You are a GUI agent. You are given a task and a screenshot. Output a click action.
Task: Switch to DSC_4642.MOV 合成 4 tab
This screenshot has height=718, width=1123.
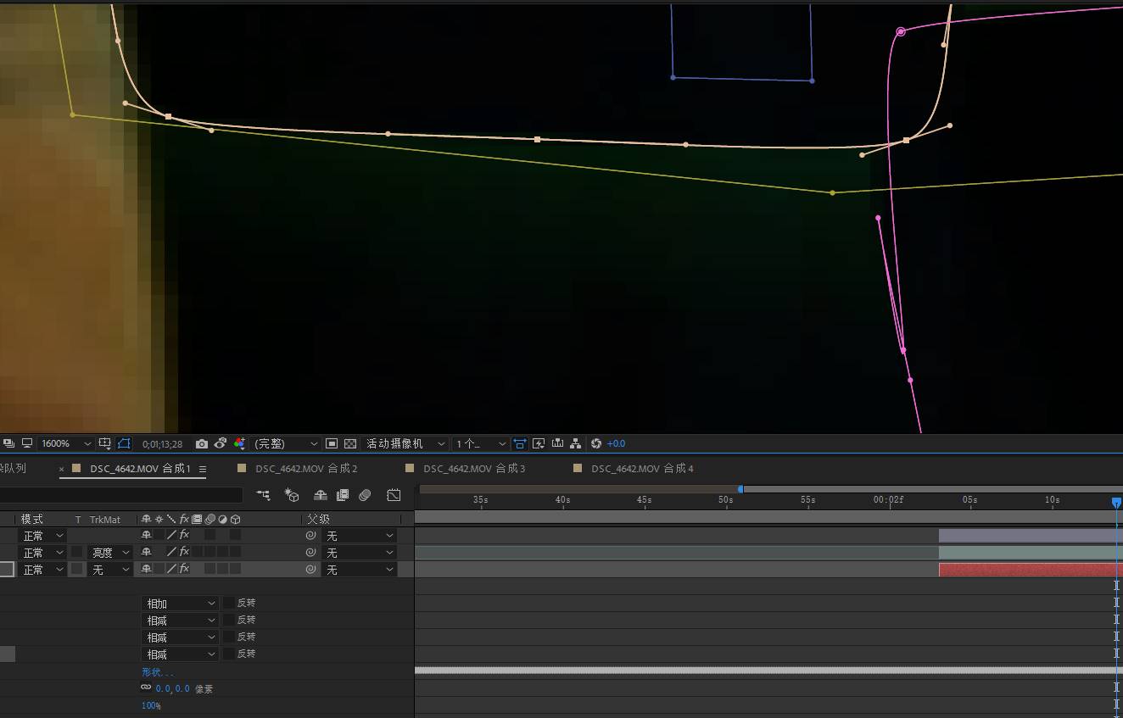tap(642, 469)
